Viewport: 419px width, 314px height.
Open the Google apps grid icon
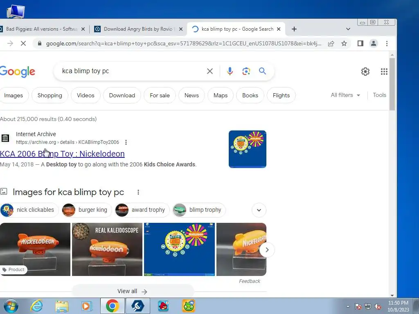384,71
